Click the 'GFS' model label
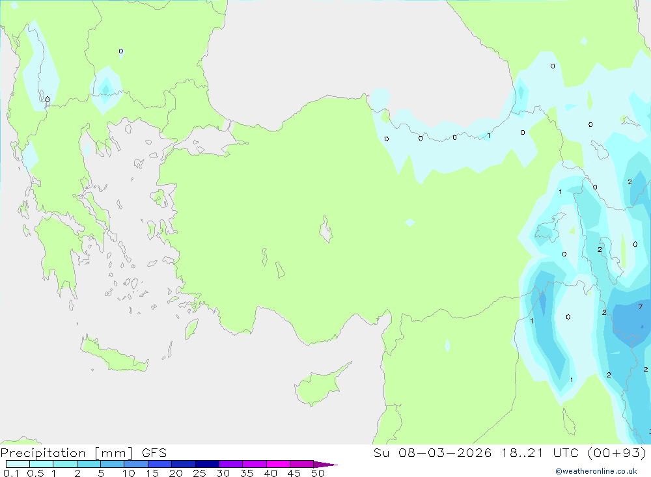Viewport: 651px width, 477px height. [x=154, y=453]
